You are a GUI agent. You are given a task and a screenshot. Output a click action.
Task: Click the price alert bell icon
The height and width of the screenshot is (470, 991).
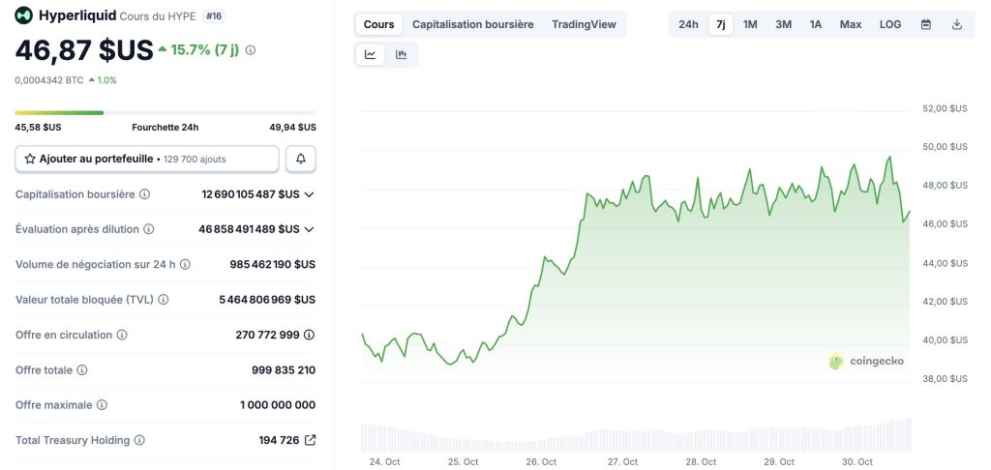[x=301, y=159]
